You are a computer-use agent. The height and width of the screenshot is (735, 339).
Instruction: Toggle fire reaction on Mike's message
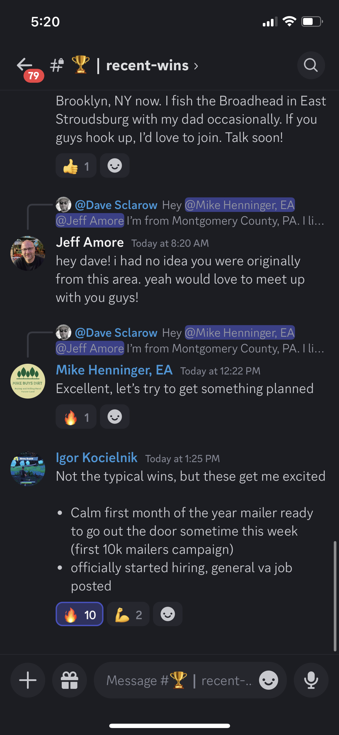point(76,417)
